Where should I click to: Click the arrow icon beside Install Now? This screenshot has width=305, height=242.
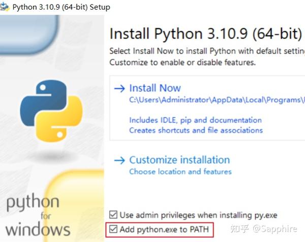pyautogui.click(x=119, y=88)
